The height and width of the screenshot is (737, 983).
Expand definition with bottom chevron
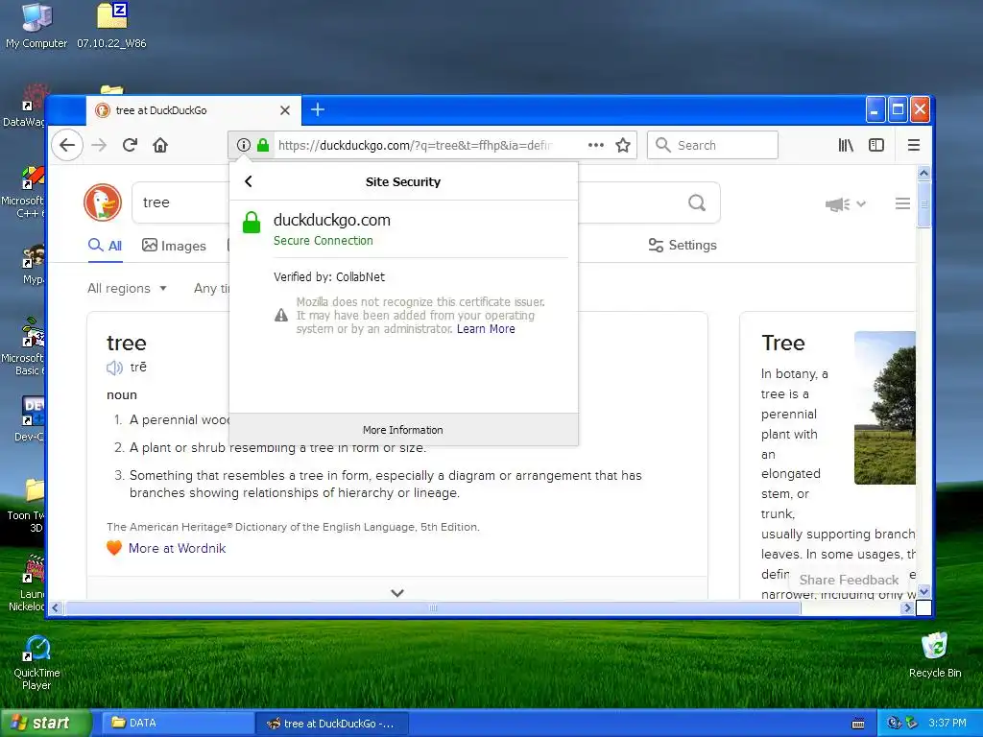pos(396,592)
